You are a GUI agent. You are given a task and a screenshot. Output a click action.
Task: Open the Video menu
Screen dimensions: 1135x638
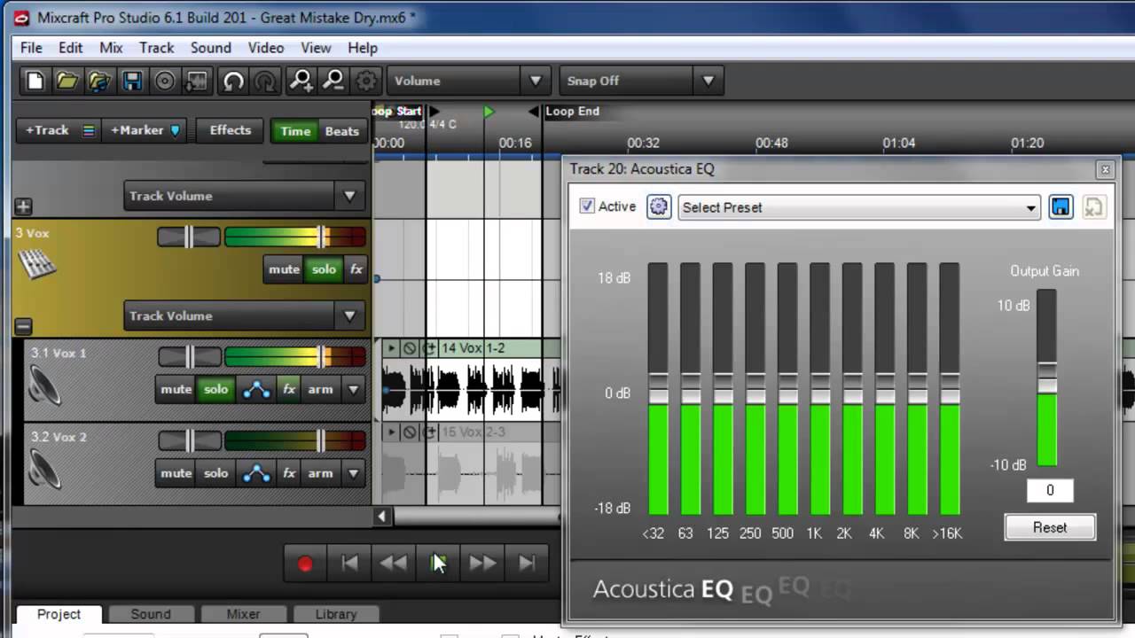click(x=266, y=48)
